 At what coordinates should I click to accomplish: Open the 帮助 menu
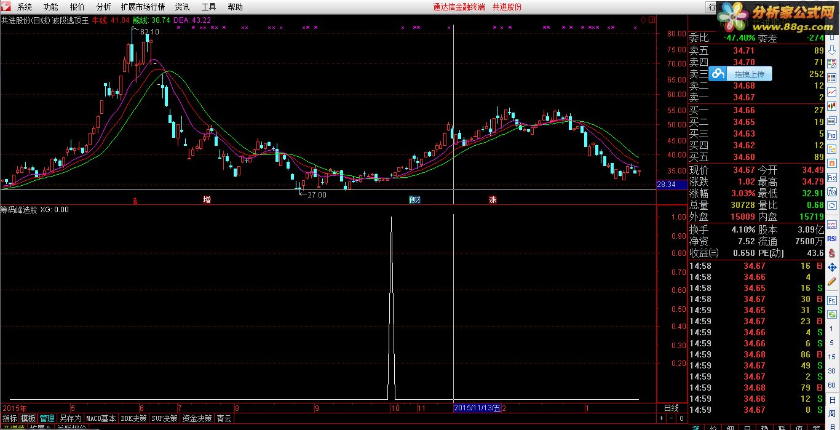pos(235,7)
